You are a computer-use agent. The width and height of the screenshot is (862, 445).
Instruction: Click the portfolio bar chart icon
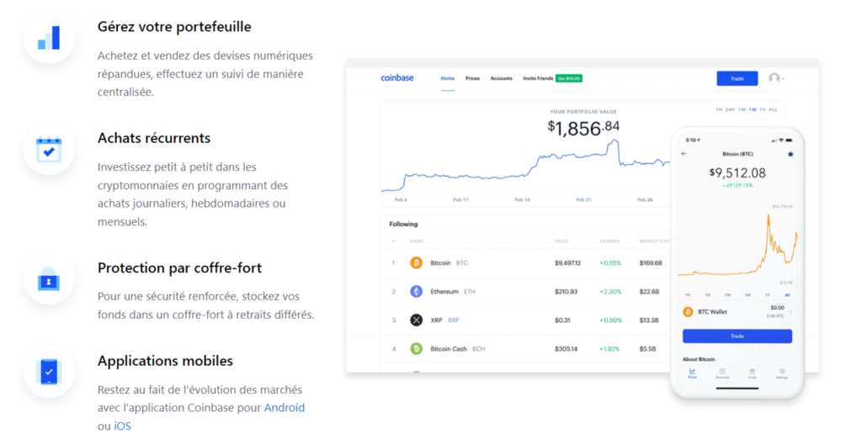[x=49, y=38]
